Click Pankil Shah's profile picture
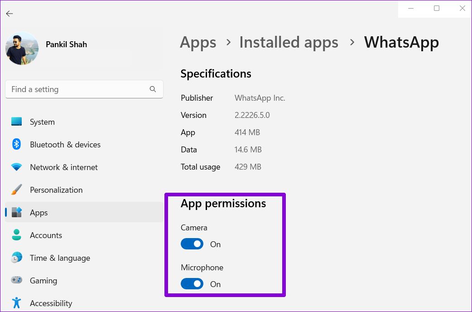472x312 pixels. pyautogui.click(x=22, y=48)
